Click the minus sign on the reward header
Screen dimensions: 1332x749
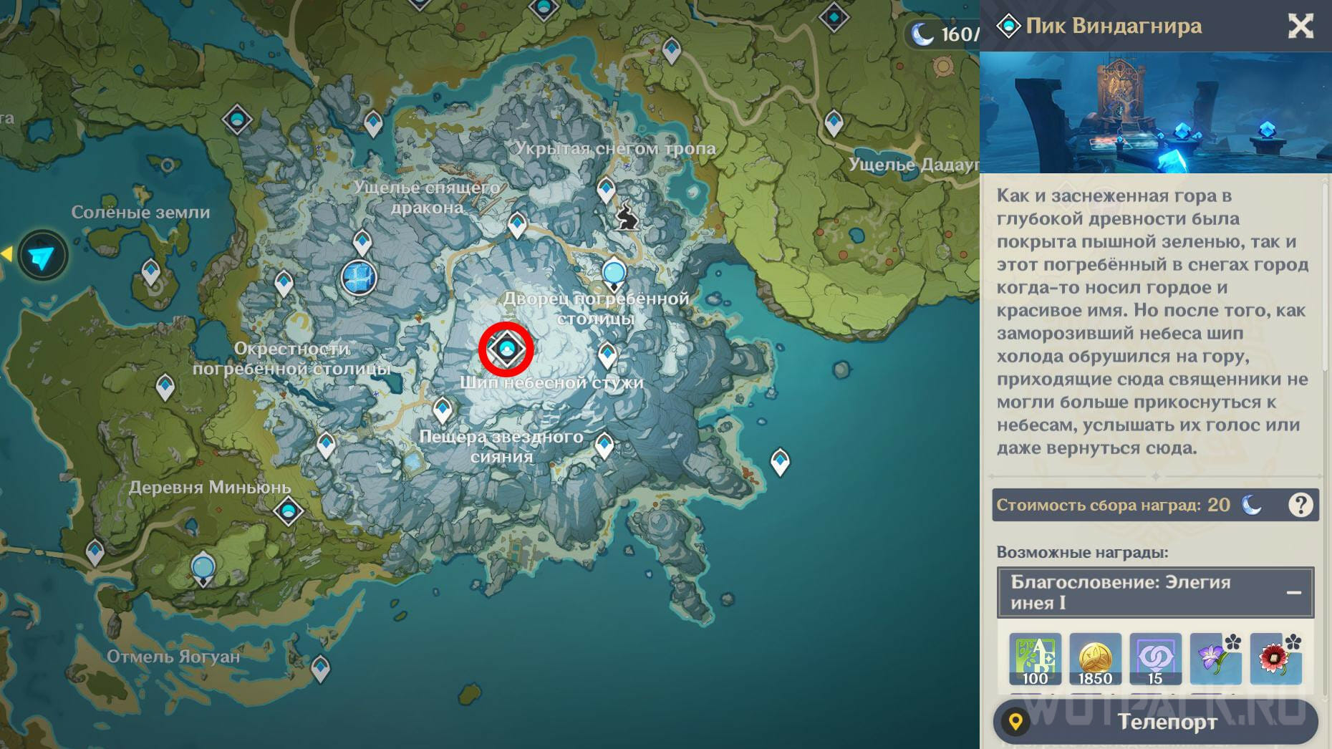click(1293, 592)
